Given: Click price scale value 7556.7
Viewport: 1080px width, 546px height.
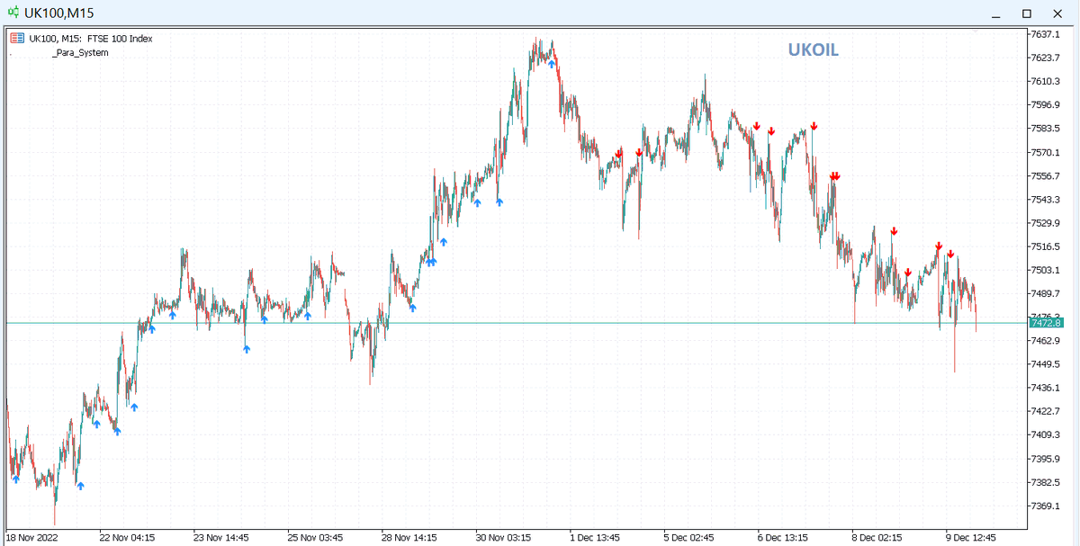Looking at the screenshot, I should (x=1047, y=175).
